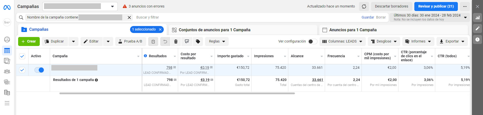Open the ads copy icon in the sidebar
Image resolution: width=483 pixels, height=115 pixels.
coord(7,82)
